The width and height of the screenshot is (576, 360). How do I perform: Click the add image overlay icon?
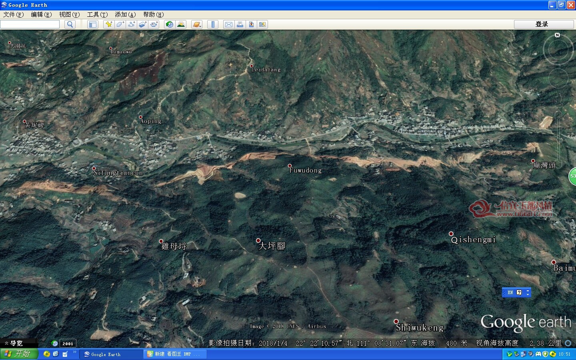(143, 24)
